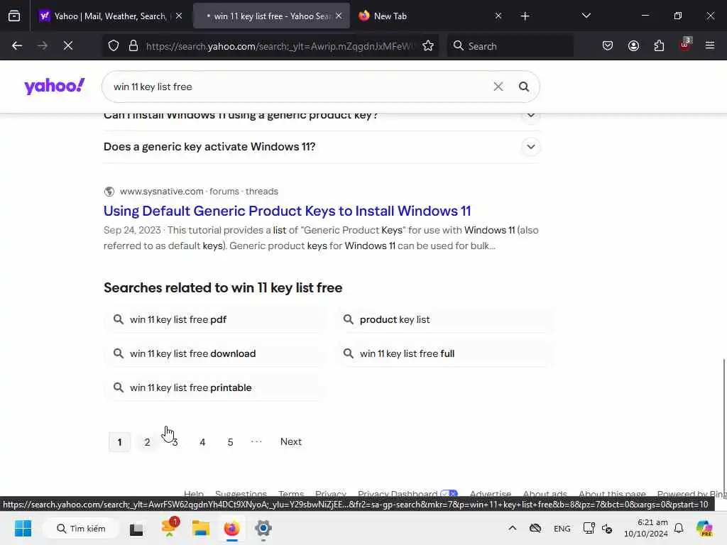Go to Next results page
Image resolution: width=727 pixels, height=545 pixels.
coord(290,441)
